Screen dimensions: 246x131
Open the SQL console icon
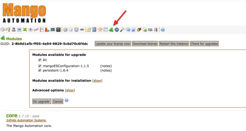pos(150,30)
